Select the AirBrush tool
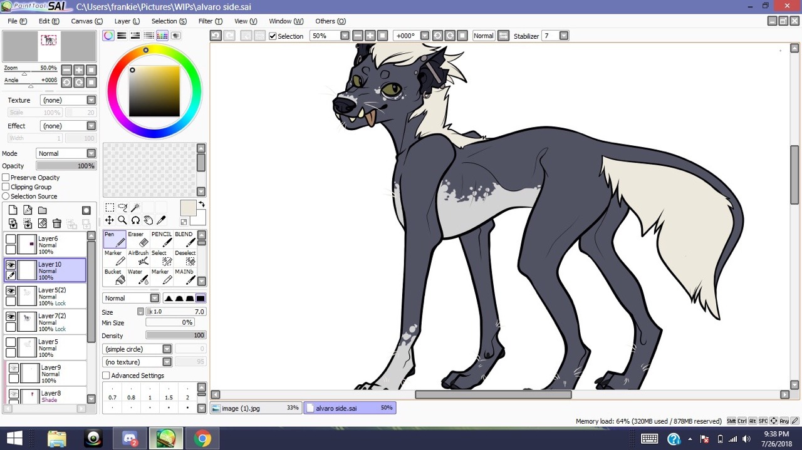This screenshot has height=450, width=802. [138, 258]
